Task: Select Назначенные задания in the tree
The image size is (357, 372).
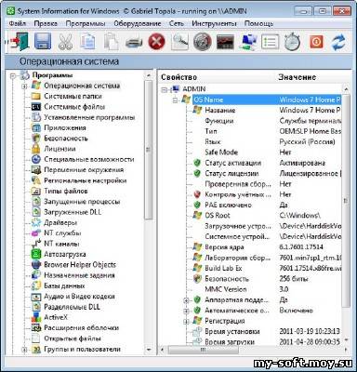Action: click(x=79, y=275)
